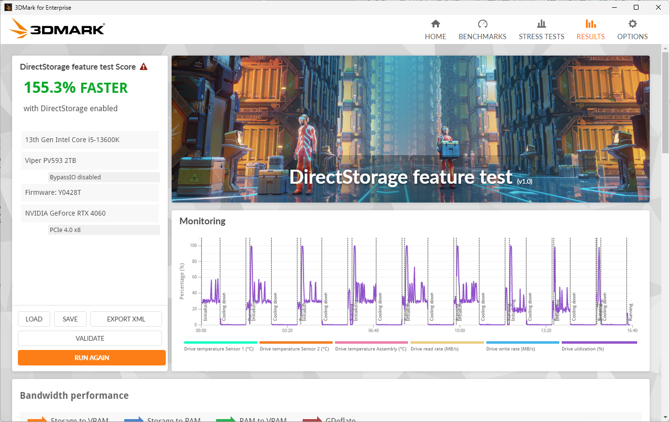Go to the Home tab icon
670x422 pixels.
(435, 24)
